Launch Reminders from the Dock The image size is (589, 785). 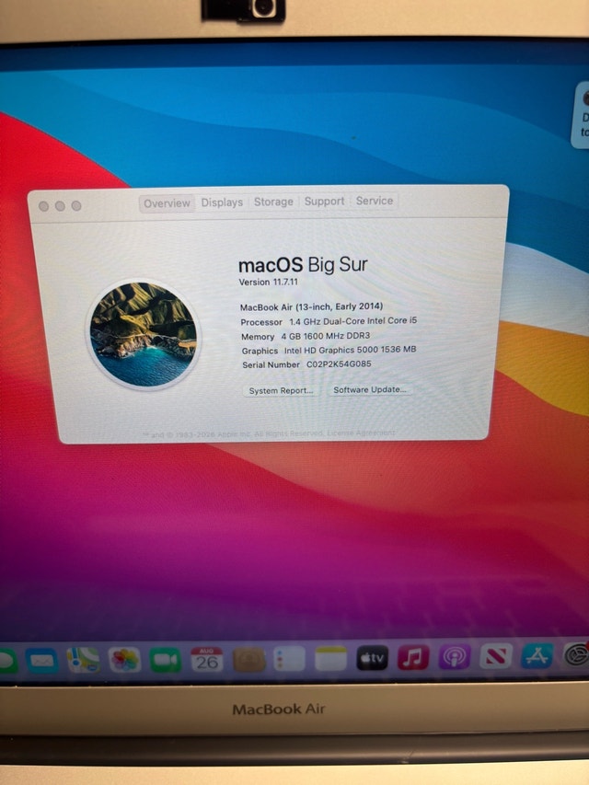(x=290, y=658)
